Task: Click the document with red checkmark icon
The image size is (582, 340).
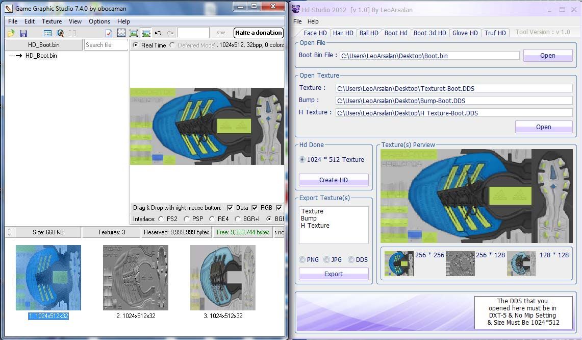Action: point(109,33)
